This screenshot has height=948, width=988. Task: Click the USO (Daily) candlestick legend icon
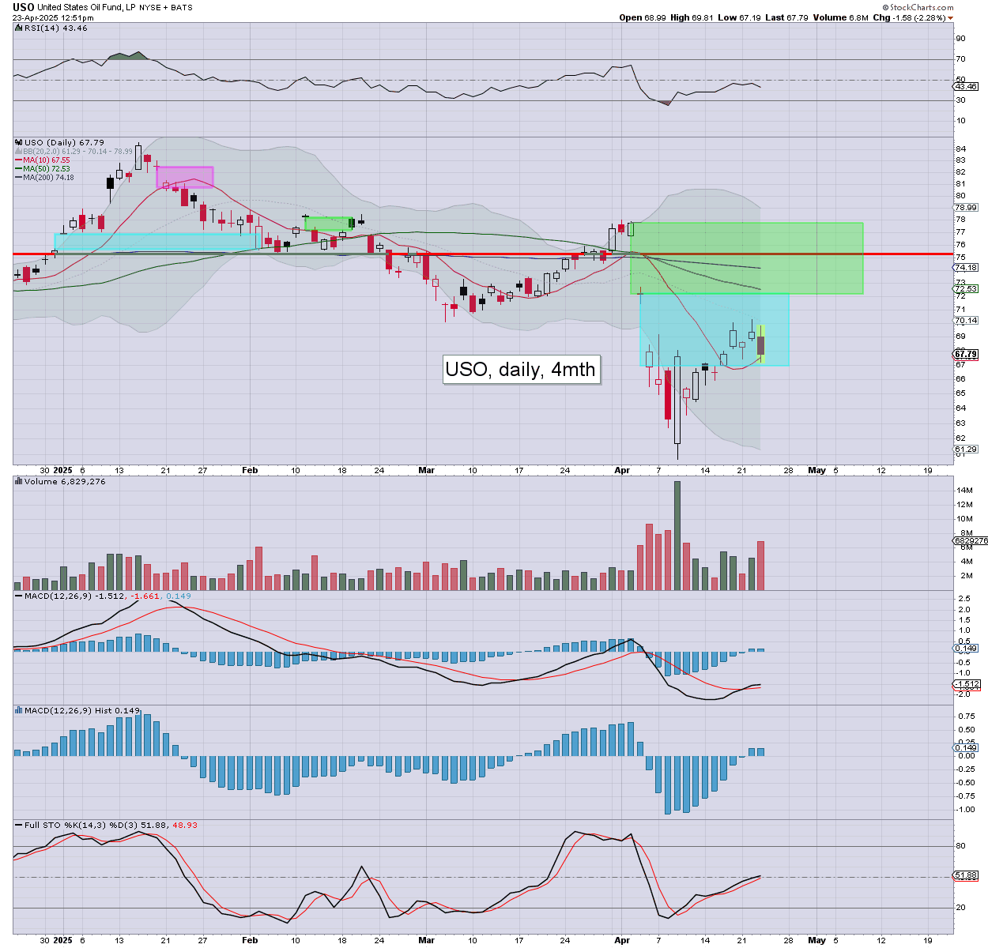[x=18, y=143]
